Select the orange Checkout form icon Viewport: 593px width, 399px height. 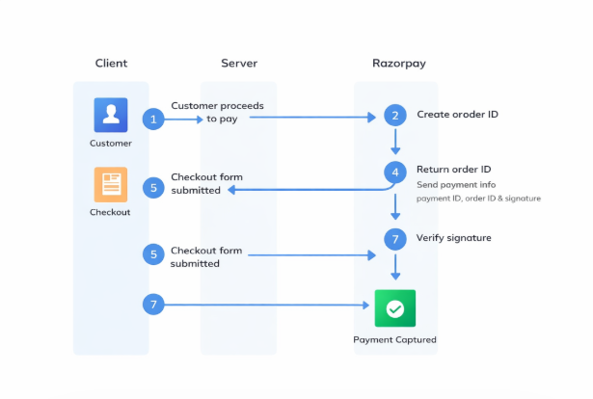pos(110,184)
